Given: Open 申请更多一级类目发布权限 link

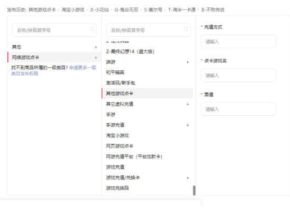Looking at the screenshot, I should 54,71.
